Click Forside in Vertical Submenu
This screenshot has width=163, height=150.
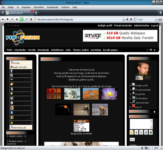(x=21, y=63)
